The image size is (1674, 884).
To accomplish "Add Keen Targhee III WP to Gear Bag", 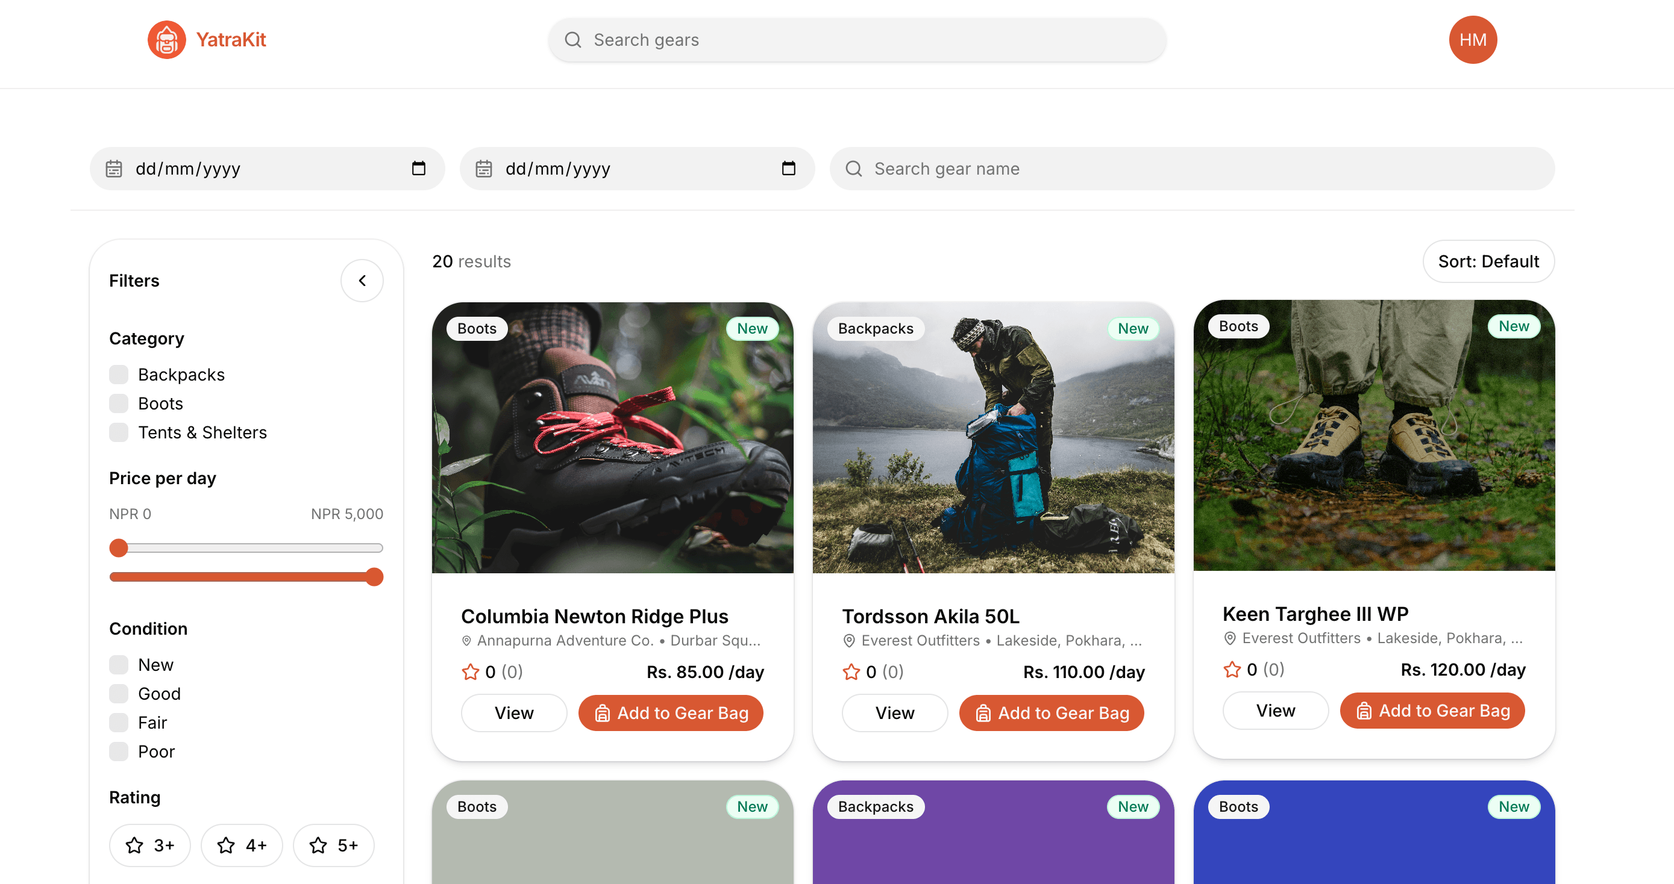I will click(x=1432, y=710).
